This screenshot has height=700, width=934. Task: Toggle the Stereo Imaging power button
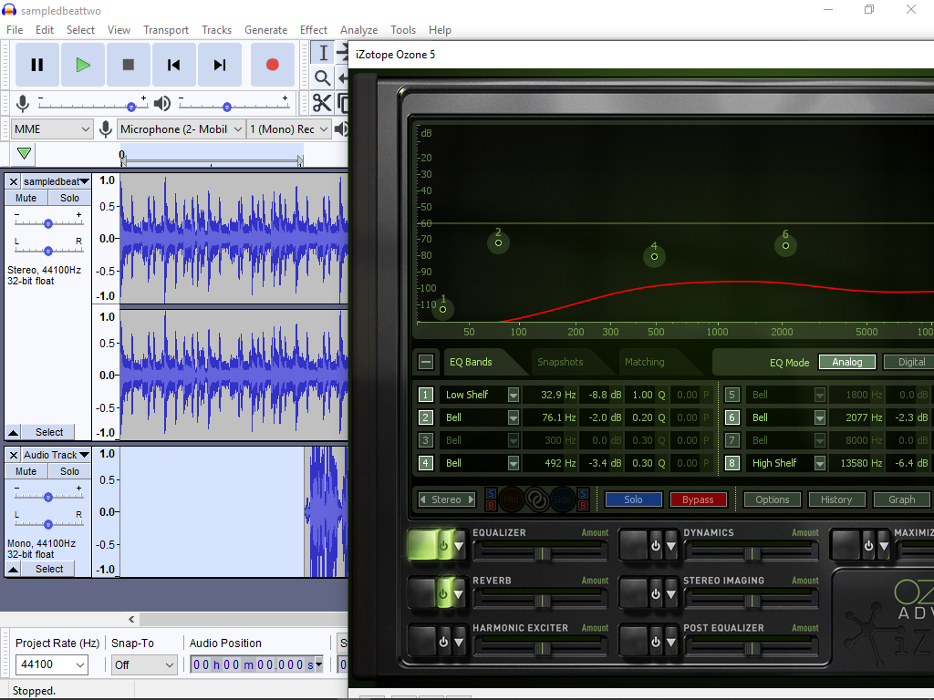tap(655, 593)
